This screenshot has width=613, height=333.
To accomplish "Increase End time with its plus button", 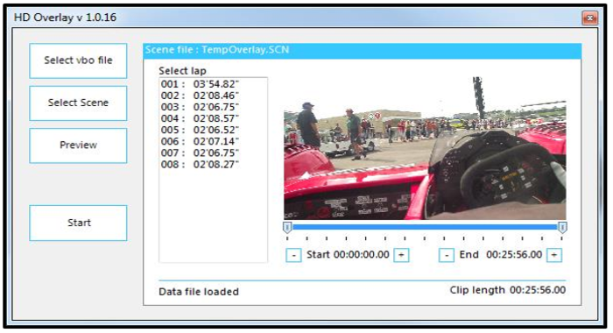I will tap(554, 255).
